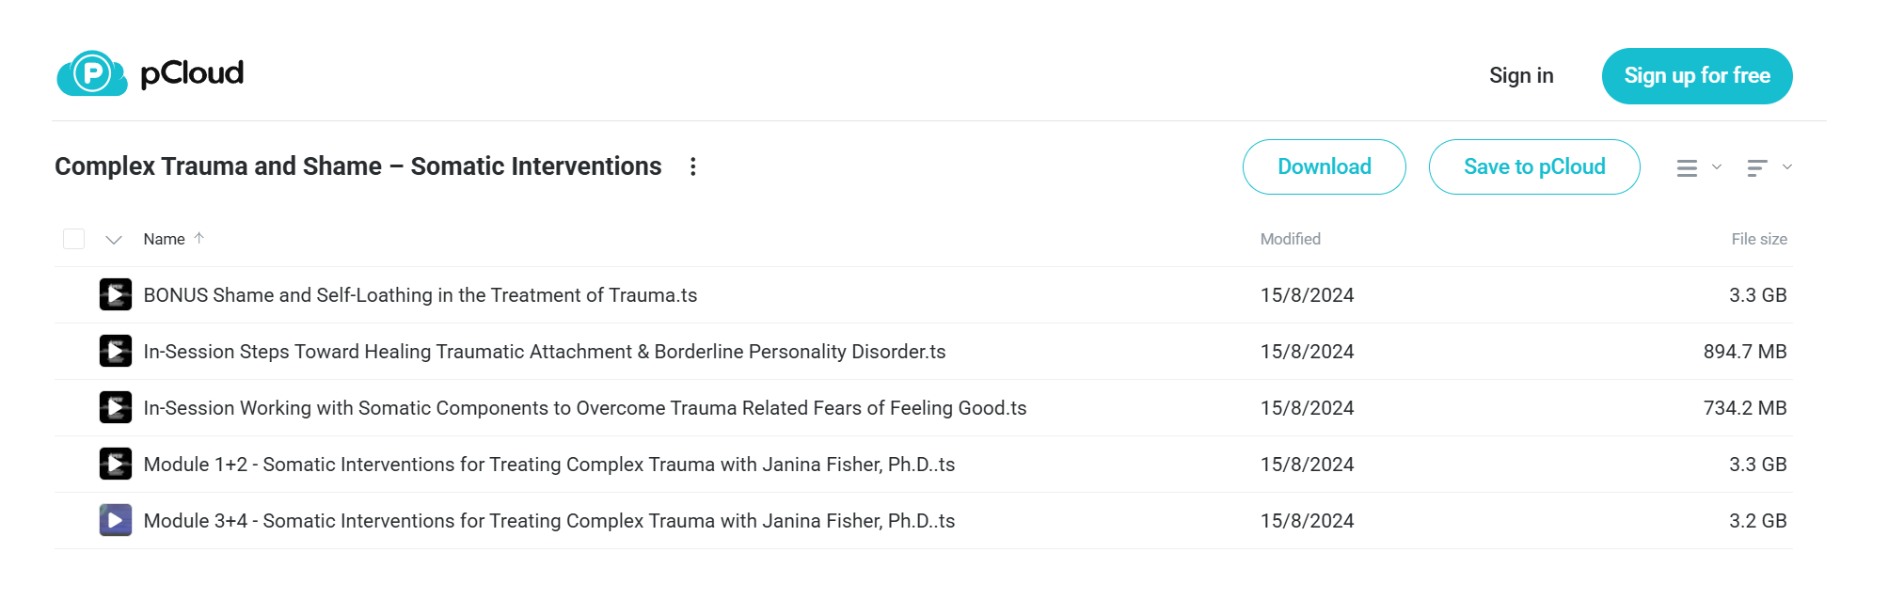Image resolution: width=1904 pixels, height=615 pixels.
Task: Click the Download button
Action: pyautogui.click(x=1325, y=166)
